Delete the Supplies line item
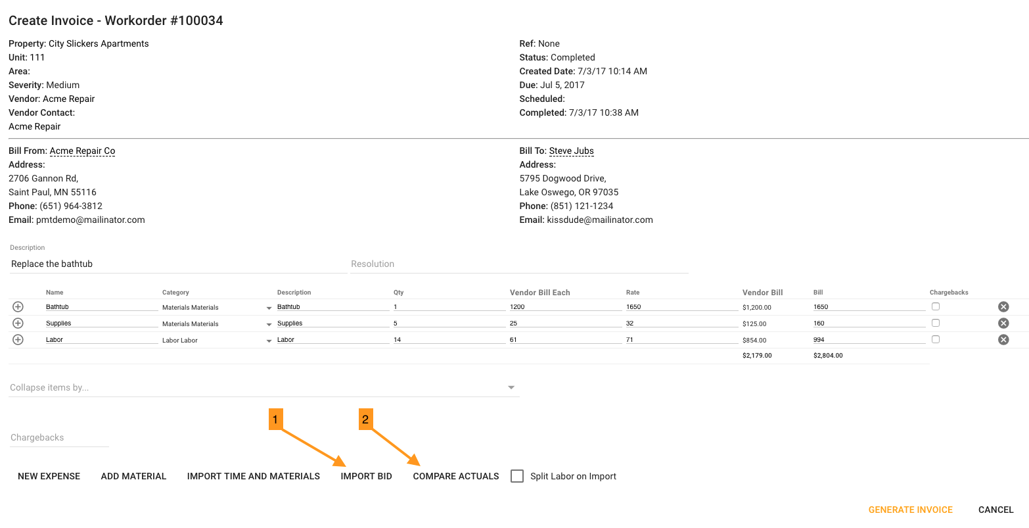 coord(1003,324)
